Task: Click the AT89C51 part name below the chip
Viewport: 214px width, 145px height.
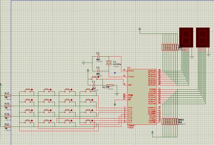Action: click(131, 126)
